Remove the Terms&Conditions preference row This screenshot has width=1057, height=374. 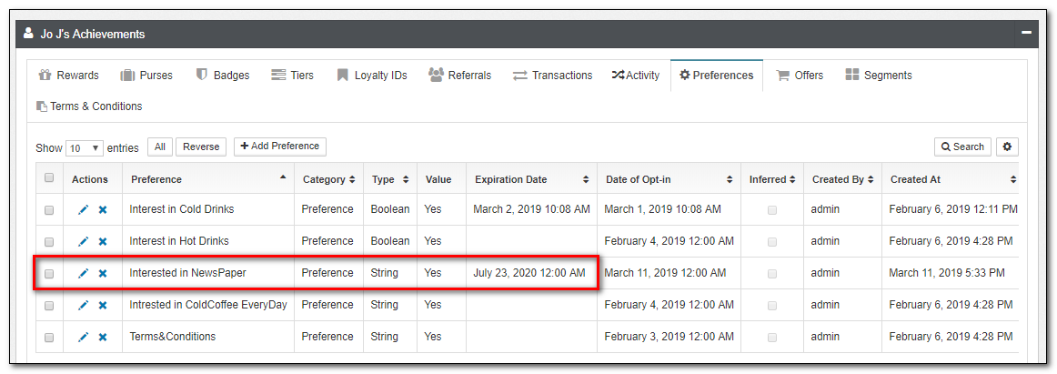pos(103,337)
